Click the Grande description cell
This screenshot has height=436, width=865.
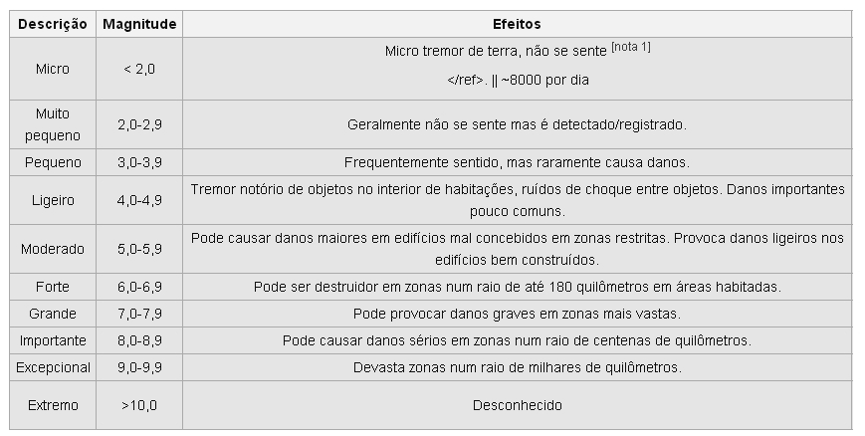pyautogui.click(x=53, y=314)
